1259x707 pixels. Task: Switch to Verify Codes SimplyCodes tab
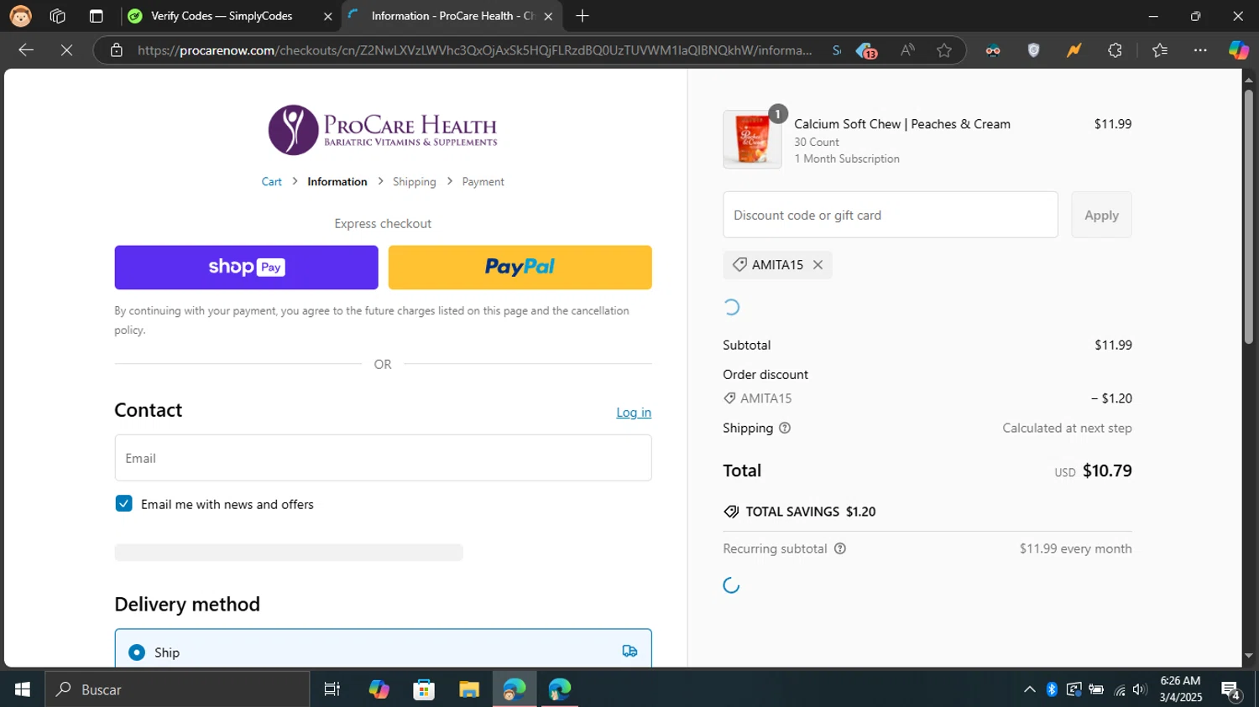tap(222, 16)
